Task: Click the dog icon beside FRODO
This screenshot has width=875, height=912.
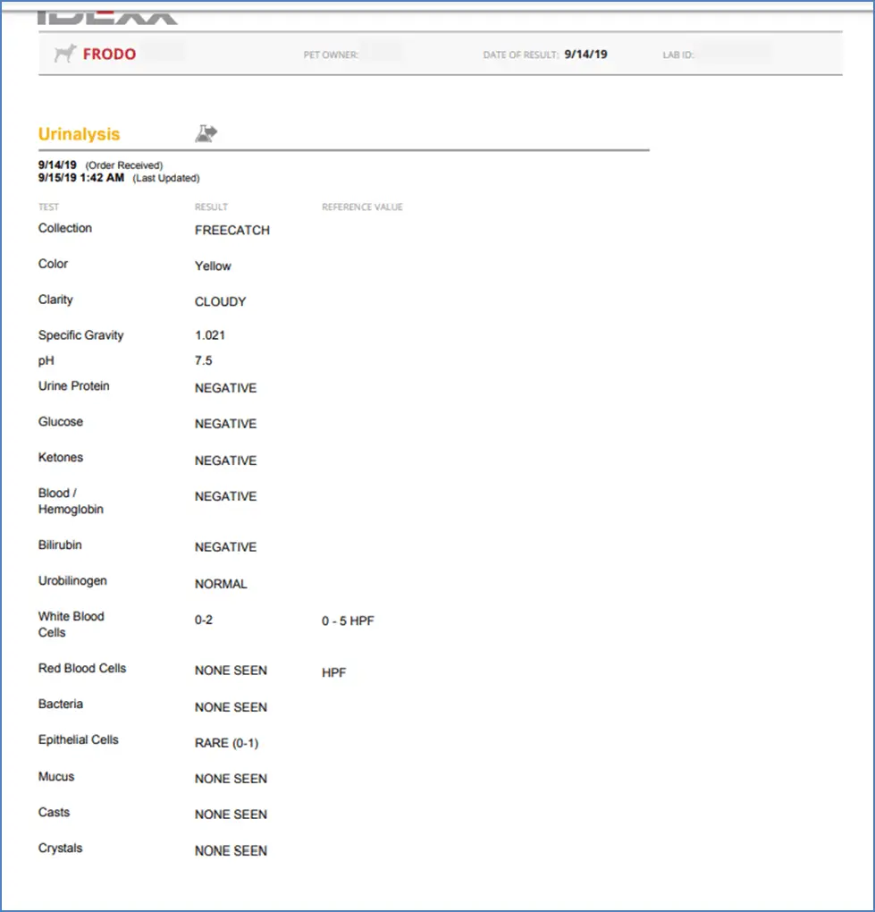Action: click(64, 55)
